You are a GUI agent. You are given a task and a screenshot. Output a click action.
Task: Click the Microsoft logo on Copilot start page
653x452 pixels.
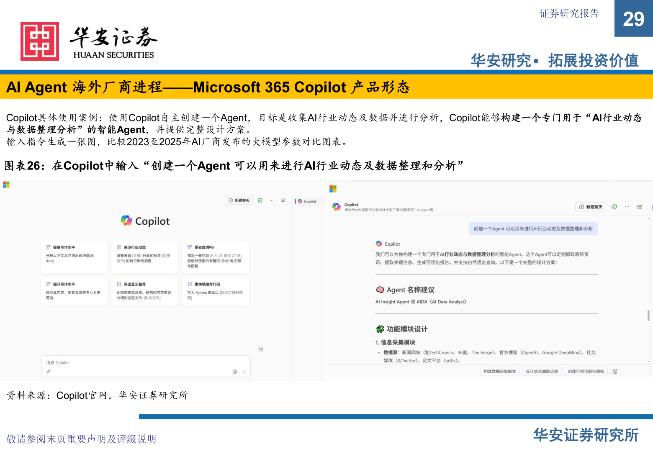pyautogui.click(x=6, y=185)
